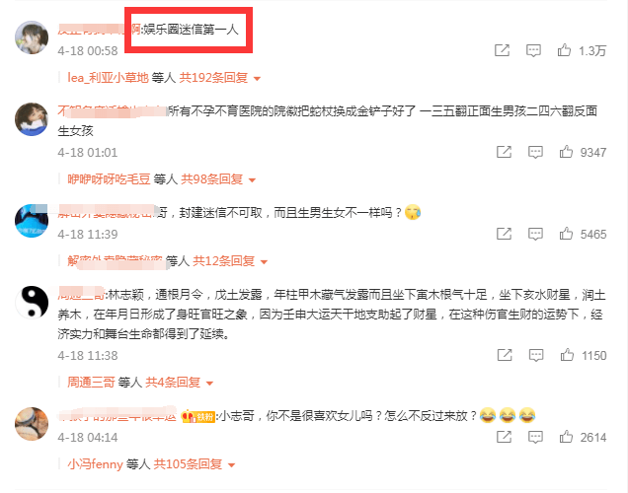Click 周通三哥 name under the replies
628x493 pixels.
point(91,383)
